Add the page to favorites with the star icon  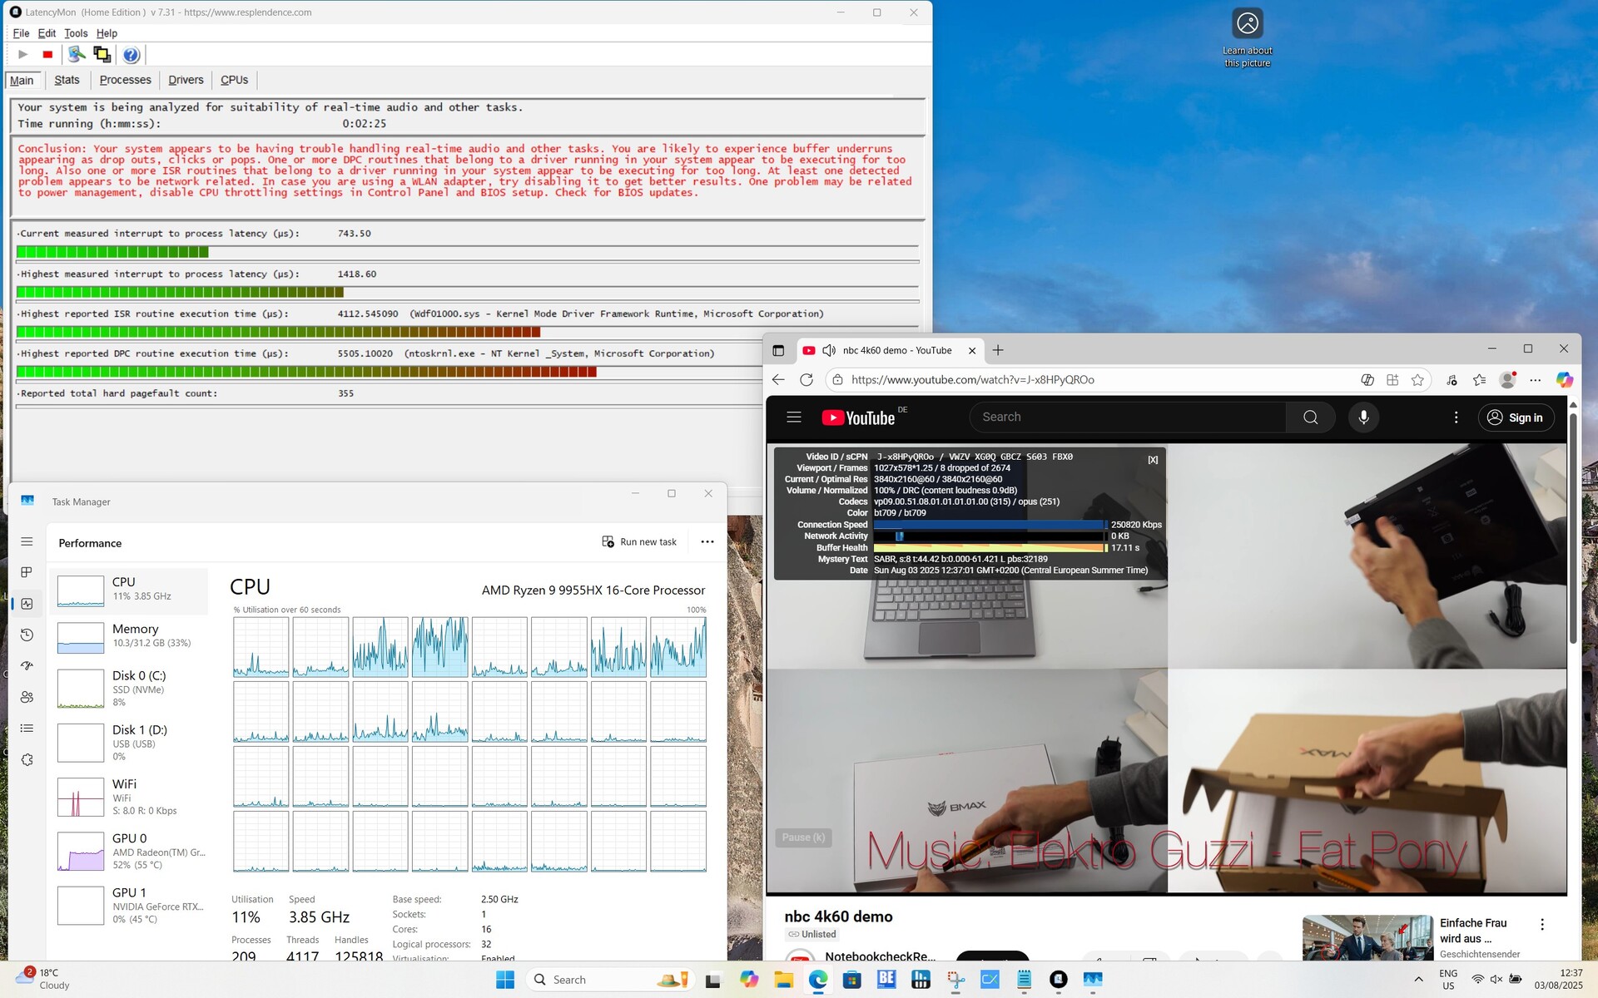pos(1417,380)
